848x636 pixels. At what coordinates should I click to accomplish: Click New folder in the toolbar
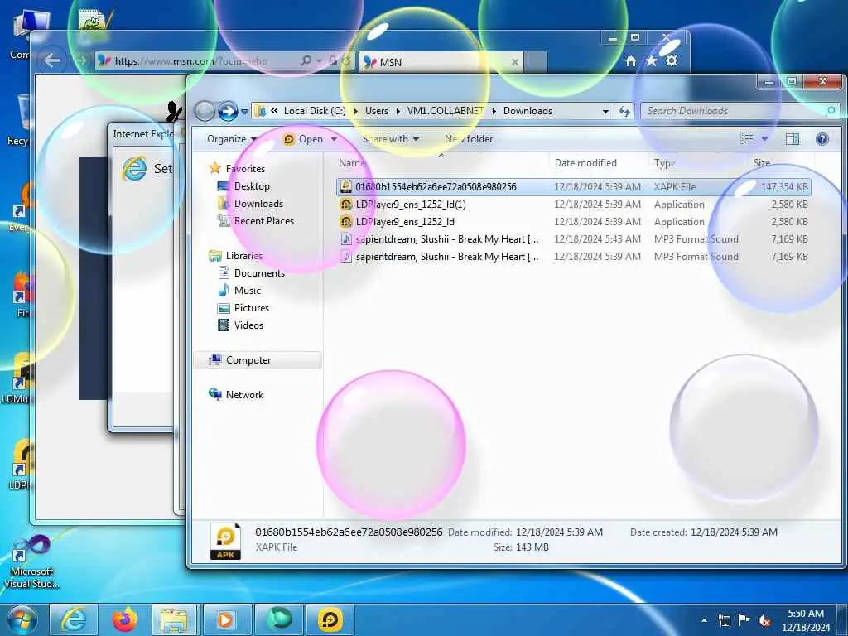(469, 139)
